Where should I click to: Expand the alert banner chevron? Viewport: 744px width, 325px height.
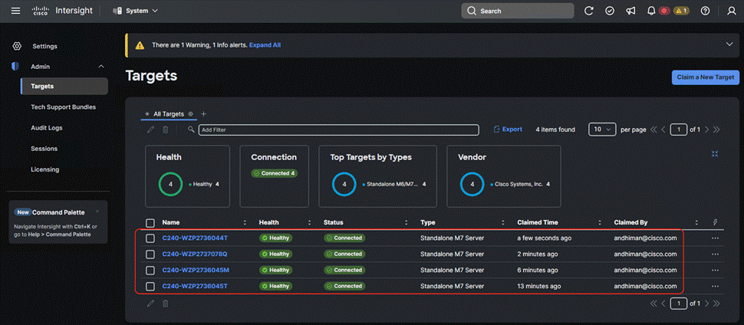click(729, 44)
